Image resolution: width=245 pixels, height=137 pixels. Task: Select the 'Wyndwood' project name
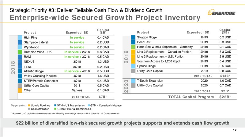tap(32, 47)
